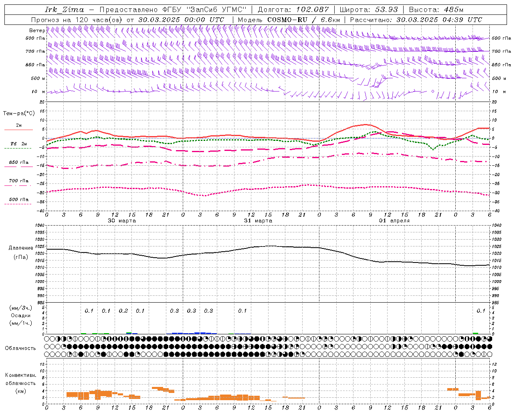Click the Ветер panel label
513x411 pixels.
coord(37,31)
